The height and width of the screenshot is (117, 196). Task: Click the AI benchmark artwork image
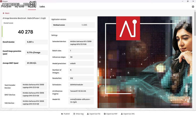click(145, 62)
